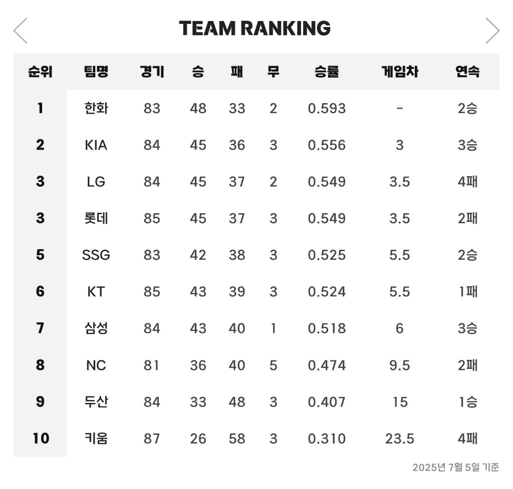Viewport: 513px width, 489px height.
Task: Select the LG team name
Action: (96, 182)
